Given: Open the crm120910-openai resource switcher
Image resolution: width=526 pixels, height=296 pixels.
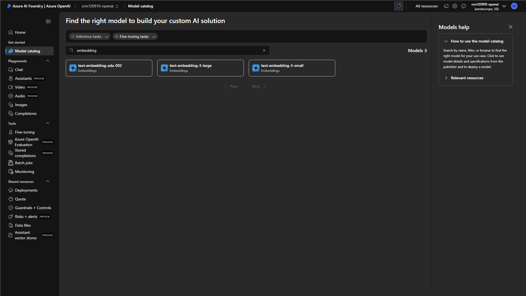Looking at the screenshot, I should pyautogui.click(x=100, y=6).
